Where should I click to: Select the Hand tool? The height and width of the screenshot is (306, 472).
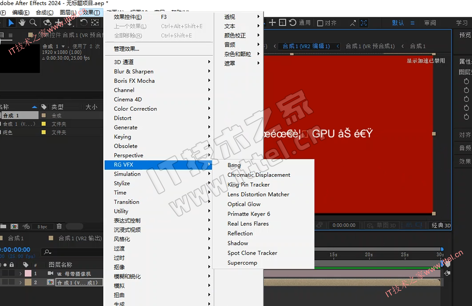[22, 23]
